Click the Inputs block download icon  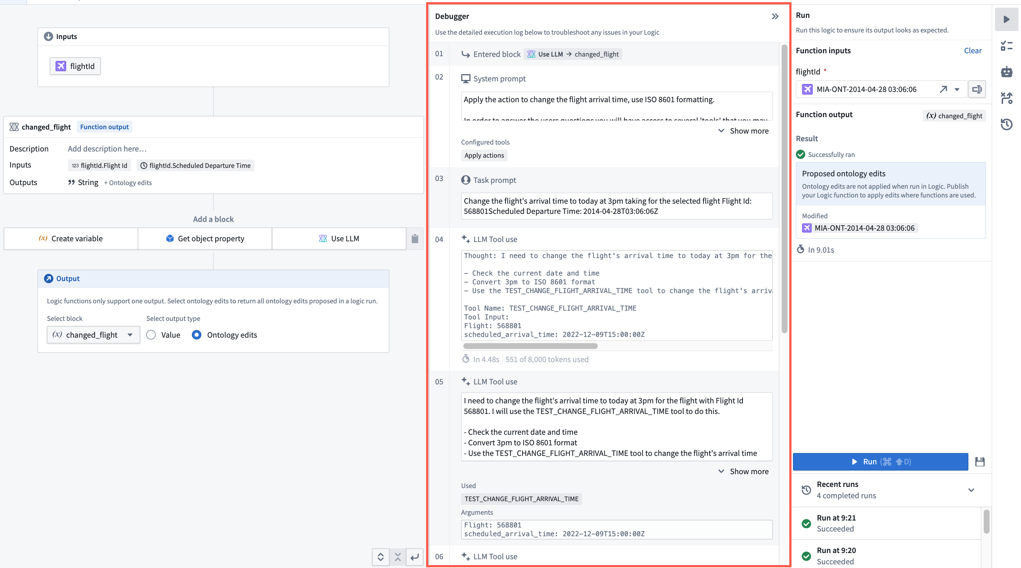(x=48, y=37)
